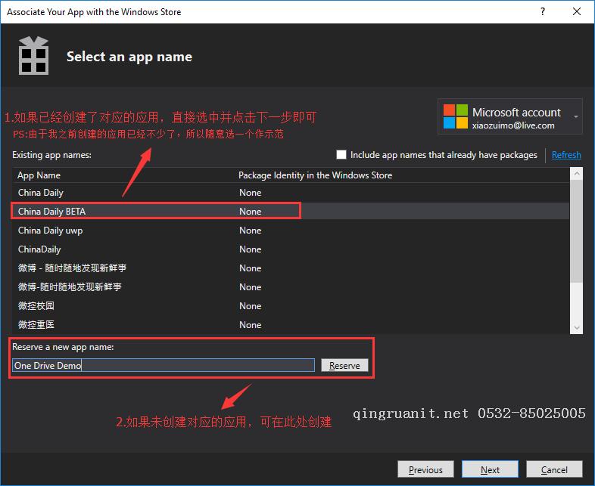Click the help question mark icon
Screen dimensions: 595x486
543,12
